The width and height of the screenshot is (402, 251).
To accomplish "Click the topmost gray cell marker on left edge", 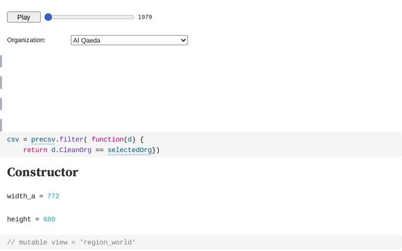I will click(1, 61).
